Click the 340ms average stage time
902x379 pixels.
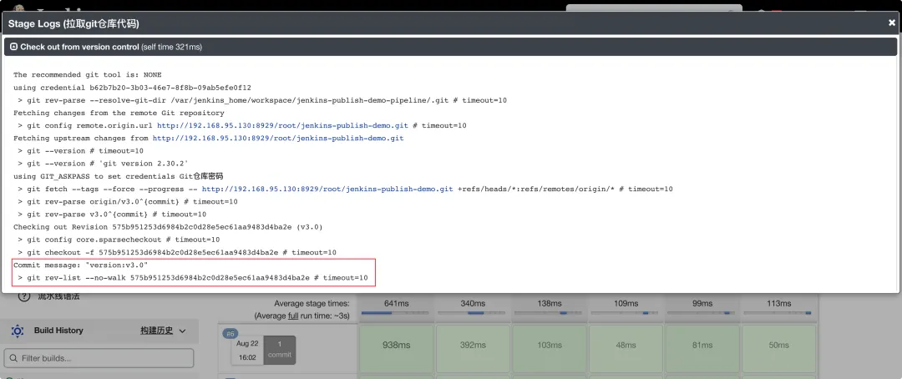(473, 303)
